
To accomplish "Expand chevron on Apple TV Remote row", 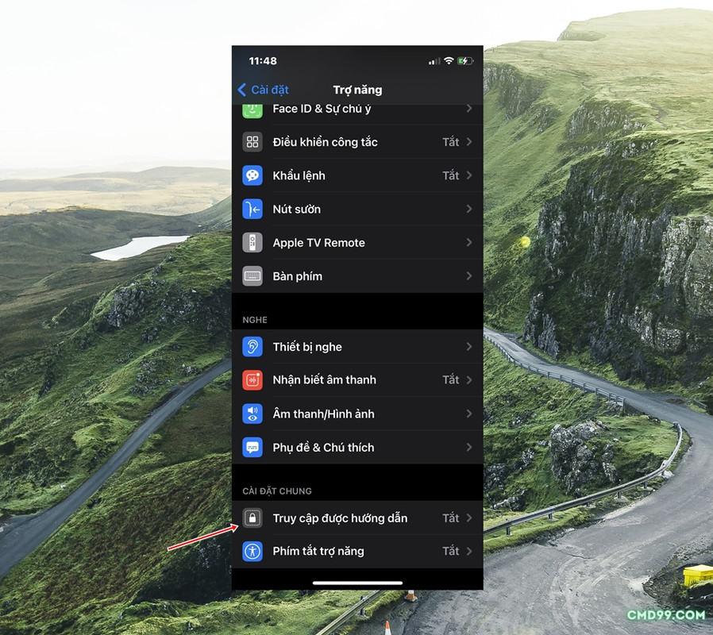I will 469,243.
